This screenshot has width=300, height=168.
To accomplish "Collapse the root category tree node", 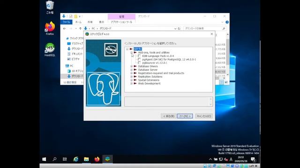I will click(127, 49).
